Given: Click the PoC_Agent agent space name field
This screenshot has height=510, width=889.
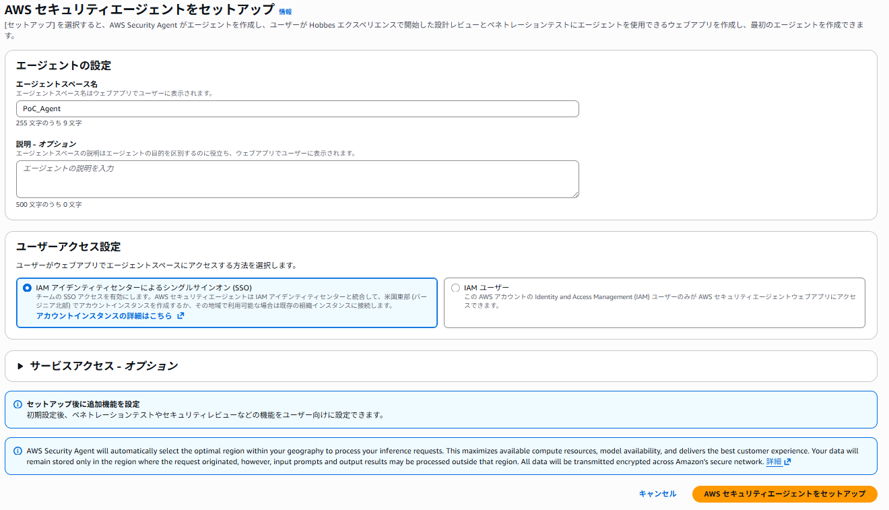Looking at the screenshot, I should pyautogui.click(x=297, y=109).
